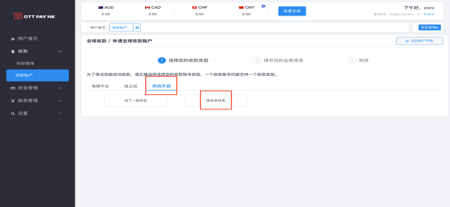Screen dimensions: 450x207
Task: Switch to the 独立站 tab
Action: click(x=131, y=86)
